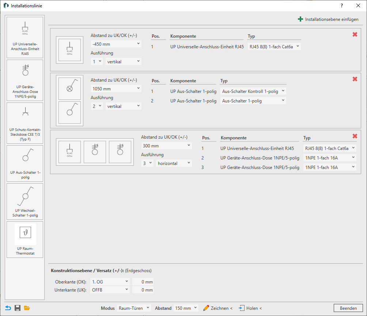Open the Aus-Schalter Kontroll 1-polig type dropdown
The width and height of the screenshot is (367, 316).
(253, 91)
